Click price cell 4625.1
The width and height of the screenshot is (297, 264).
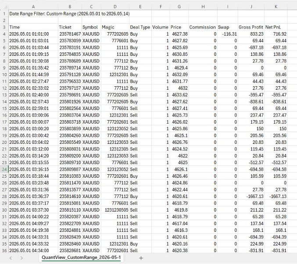tap(179, 136)
